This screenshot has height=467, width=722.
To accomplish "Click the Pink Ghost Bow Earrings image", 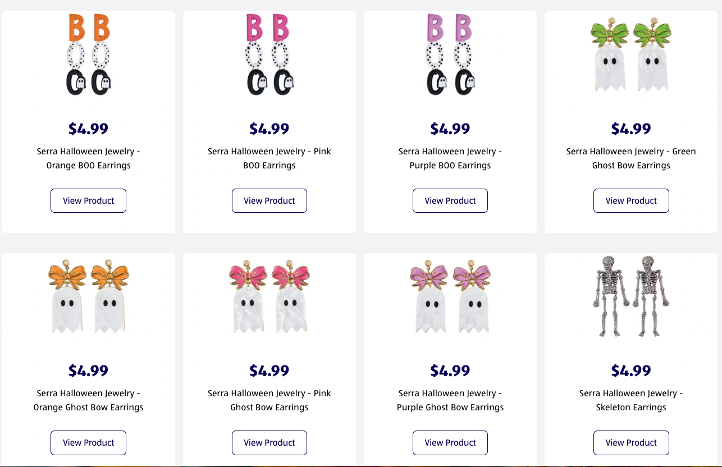I will pos(269,296).
